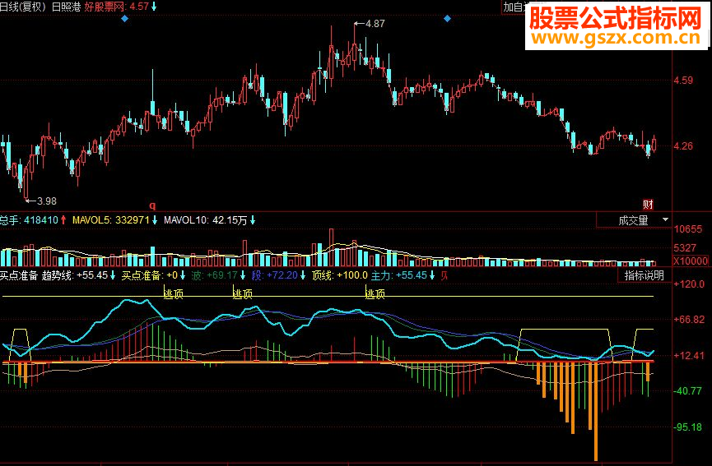Select the blue diamond marker beside 加自选 button
The width and height of the screenshot is (712, 466).
[447, 19]
